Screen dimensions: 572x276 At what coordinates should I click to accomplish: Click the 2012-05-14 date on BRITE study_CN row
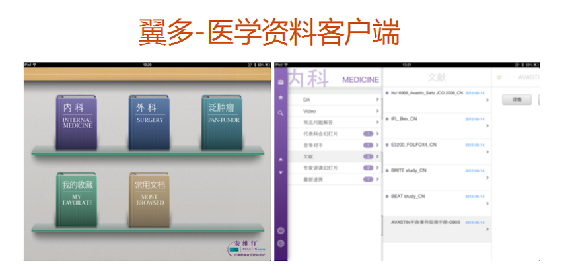pyautogui.click(x=475, y=171)
